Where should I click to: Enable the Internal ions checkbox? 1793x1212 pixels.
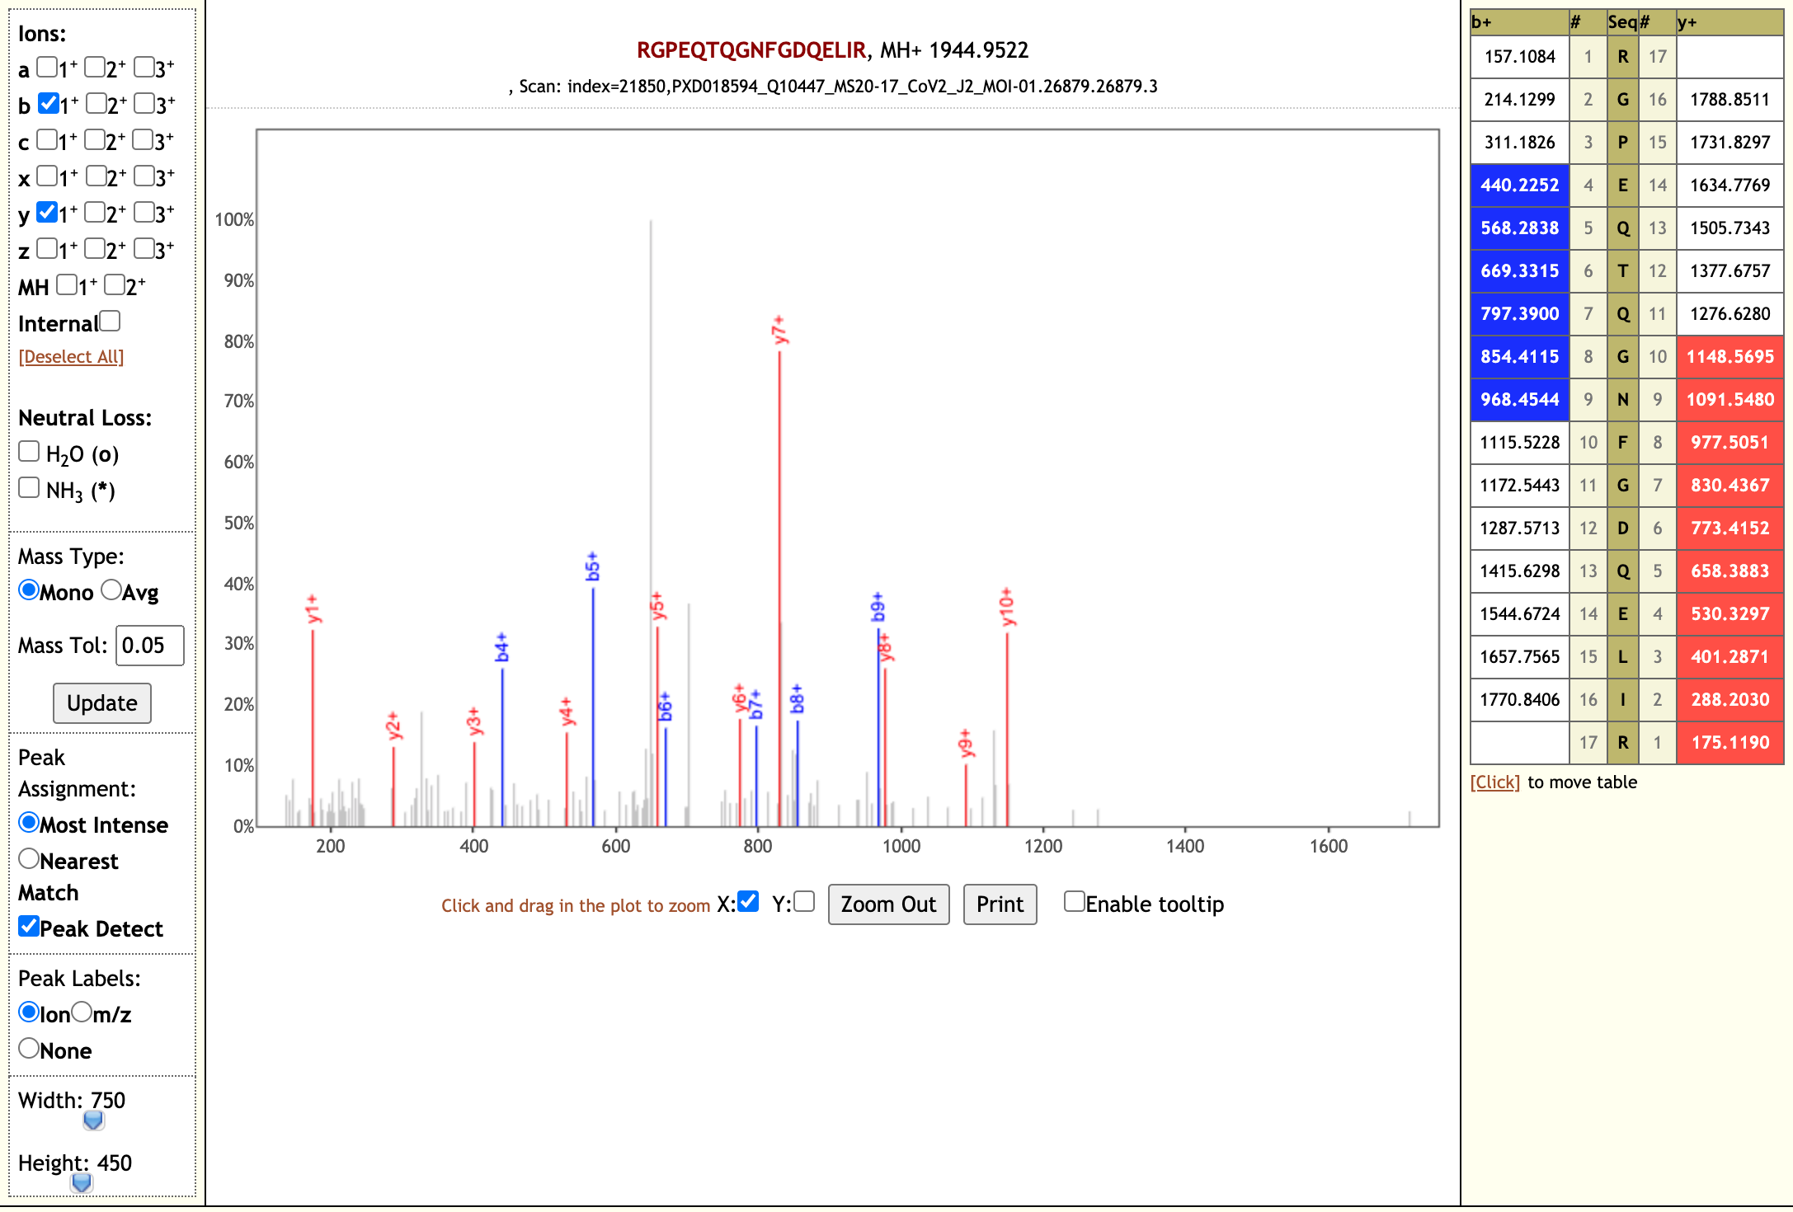[x=111, y=321]
